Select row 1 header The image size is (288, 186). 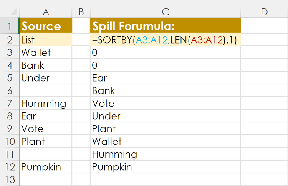10,26
